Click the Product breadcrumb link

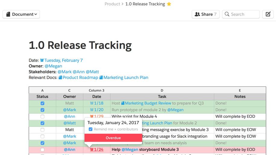point(112,4)
